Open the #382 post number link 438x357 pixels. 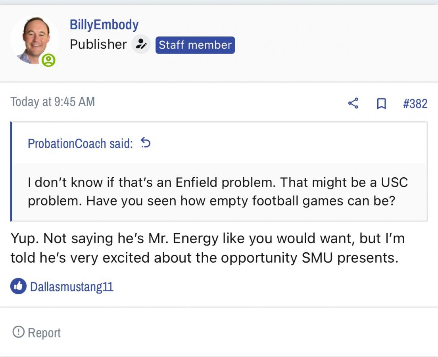point(415,104)
